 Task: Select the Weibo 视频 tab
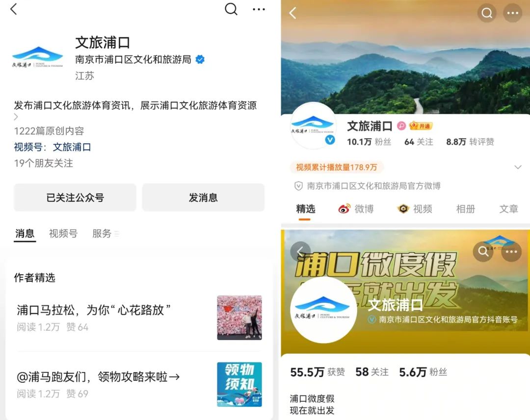coord(415,209)
